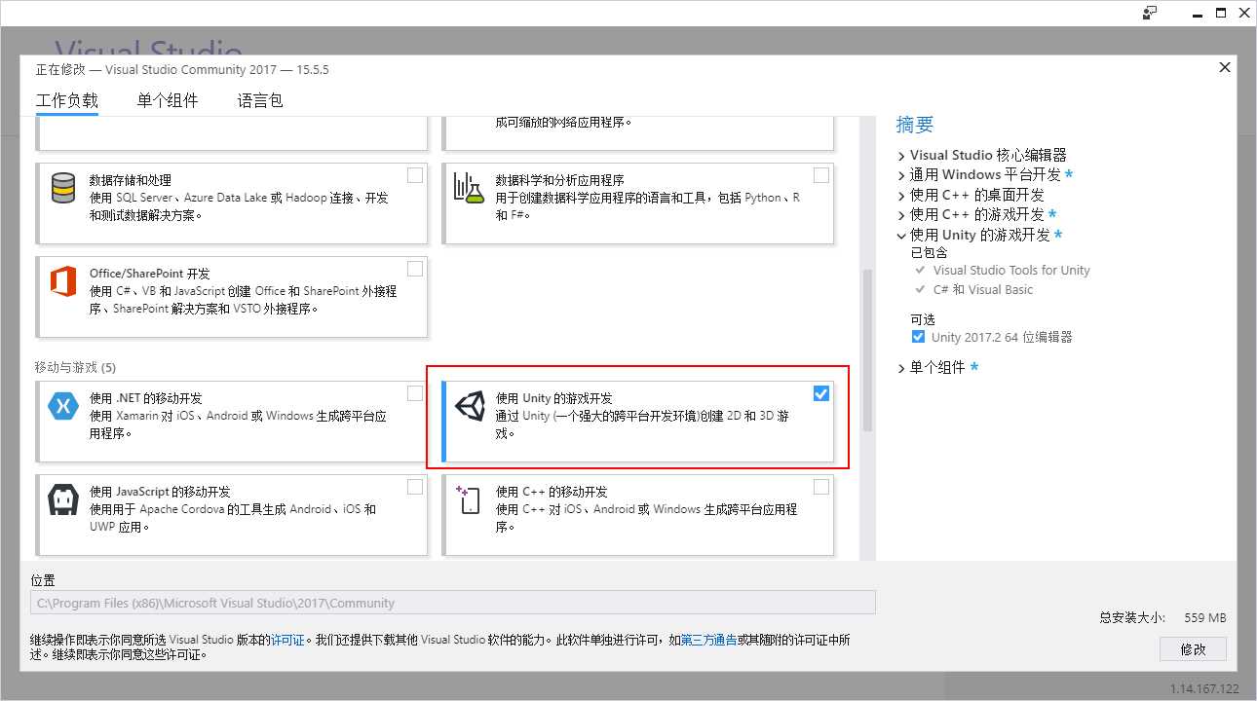
Task: Click the 修改 button
Action: (x=1193, y=648)
